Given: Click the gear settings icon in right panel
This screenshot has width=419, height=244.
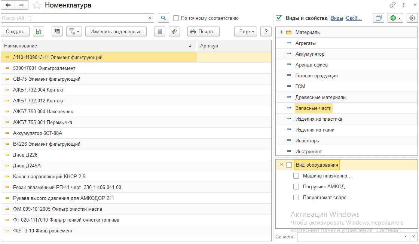Looking at the screenshot, I should [412, 18].
